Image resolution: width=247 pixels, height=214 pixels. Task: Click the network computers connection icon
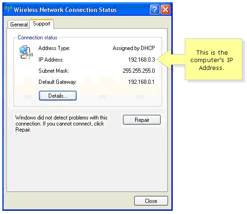point(26,52)
